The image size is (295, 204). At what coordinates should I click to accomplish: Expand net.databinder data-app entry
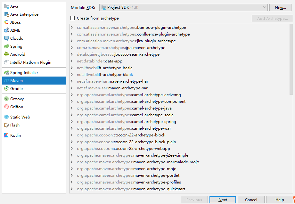click(x=72, y=61)
